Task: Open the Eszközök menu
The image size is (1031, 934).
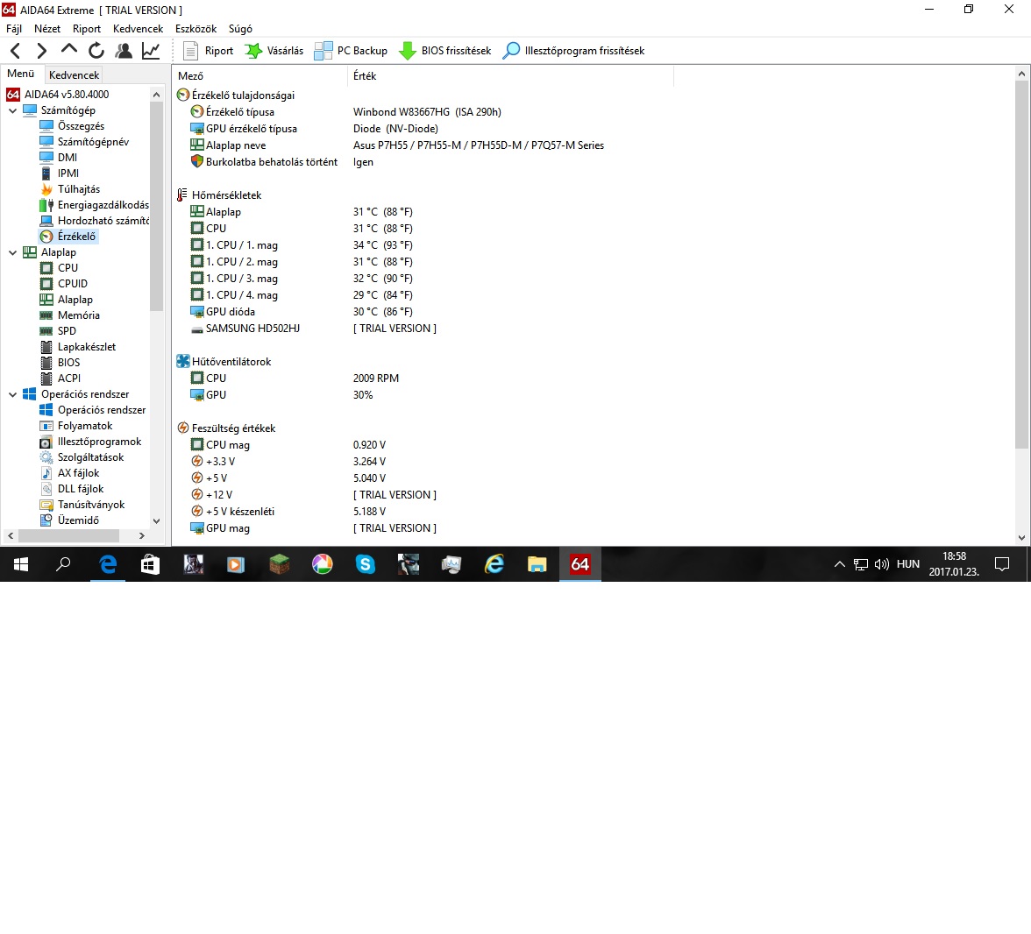Action: (196, 29)
